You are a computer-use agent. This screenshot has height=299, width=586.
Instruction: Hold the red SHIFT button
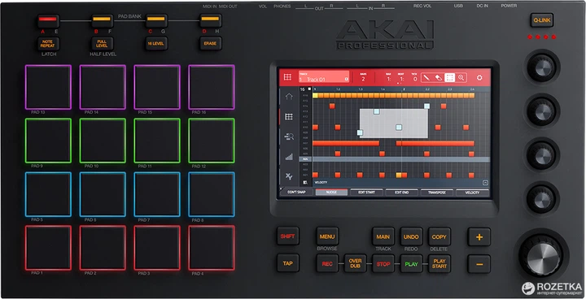pyautogui.click(x=288, y=236)
